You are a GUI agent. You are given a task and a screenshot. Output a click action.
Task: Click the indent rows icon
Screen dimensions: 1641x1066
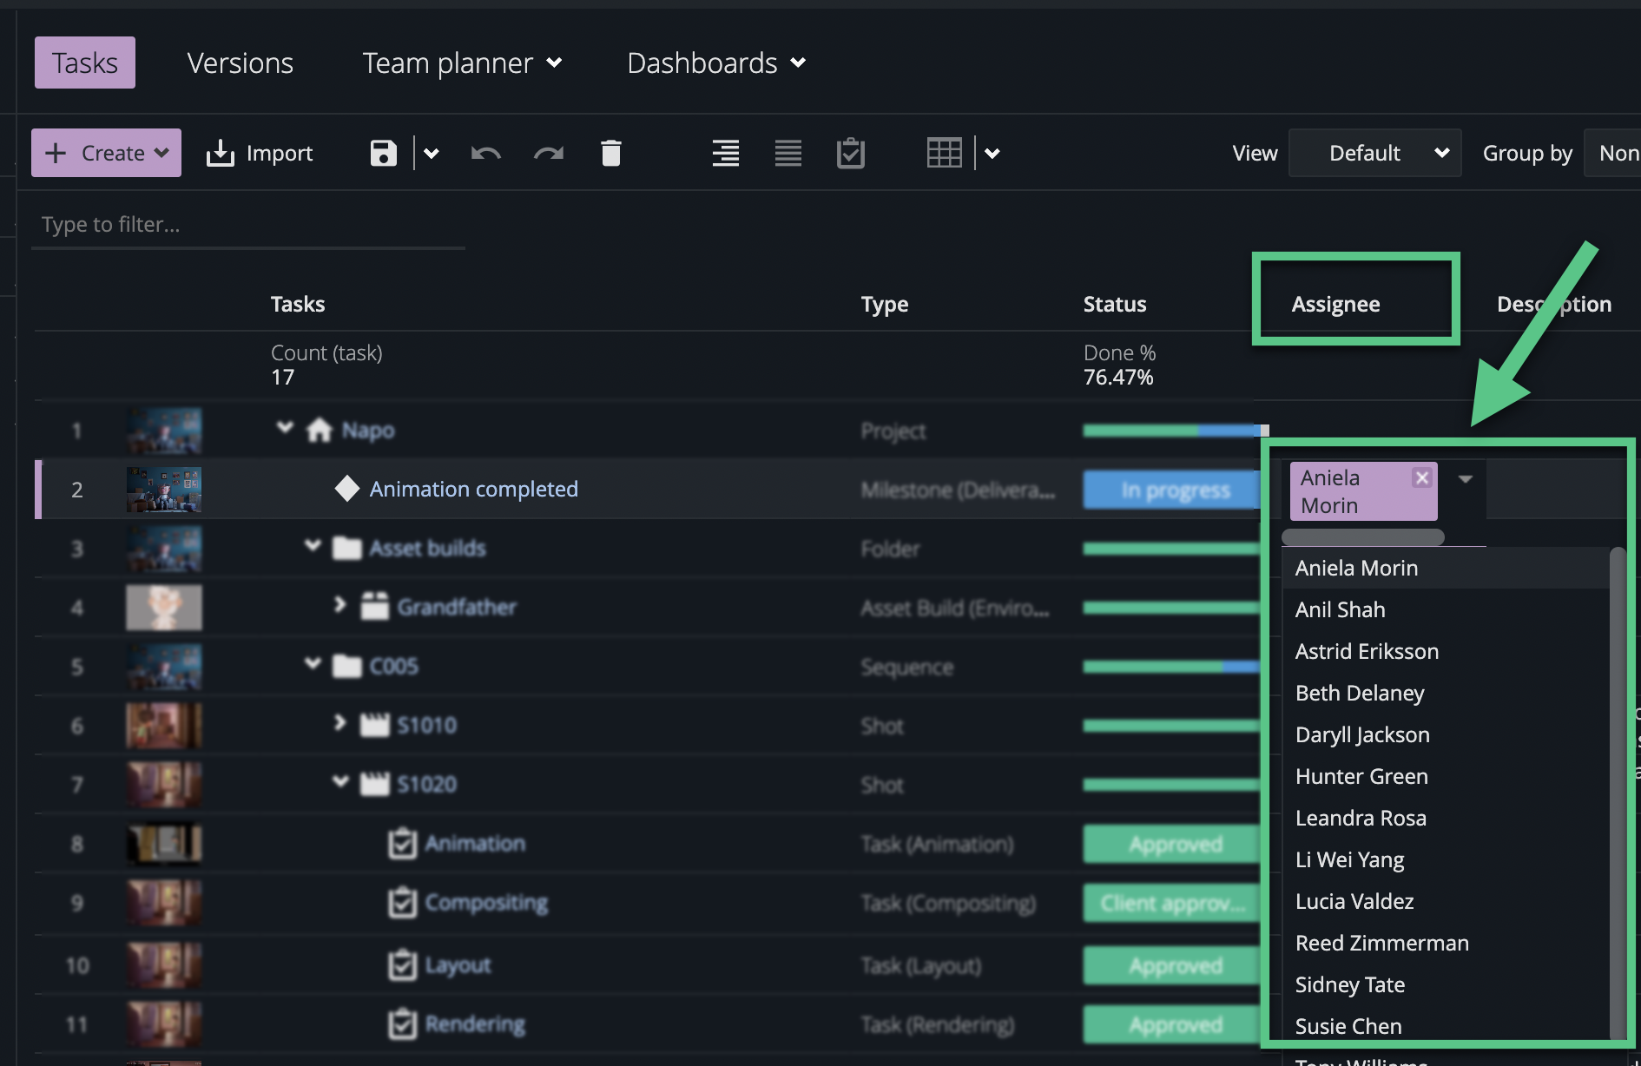(x=725, y=154)
